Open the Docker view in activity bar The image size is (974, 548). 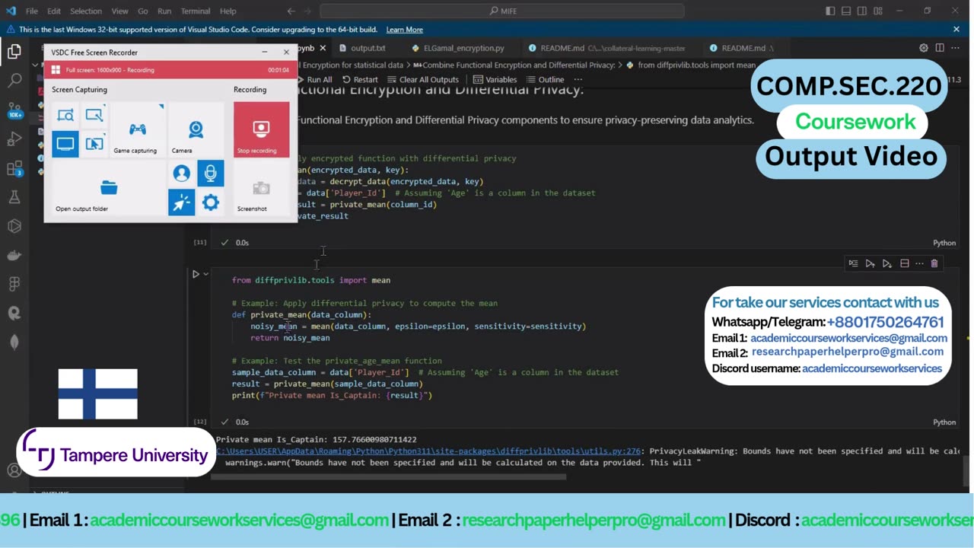pyautogui.click(x=14, y=255)
